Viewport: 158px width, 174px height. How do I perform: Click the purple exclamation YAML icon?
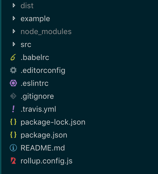(13, 109)
